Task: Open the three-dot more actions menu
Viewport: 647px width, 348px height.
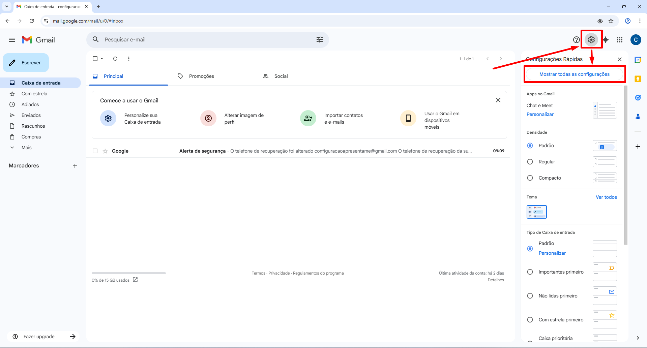Action: 129,59
